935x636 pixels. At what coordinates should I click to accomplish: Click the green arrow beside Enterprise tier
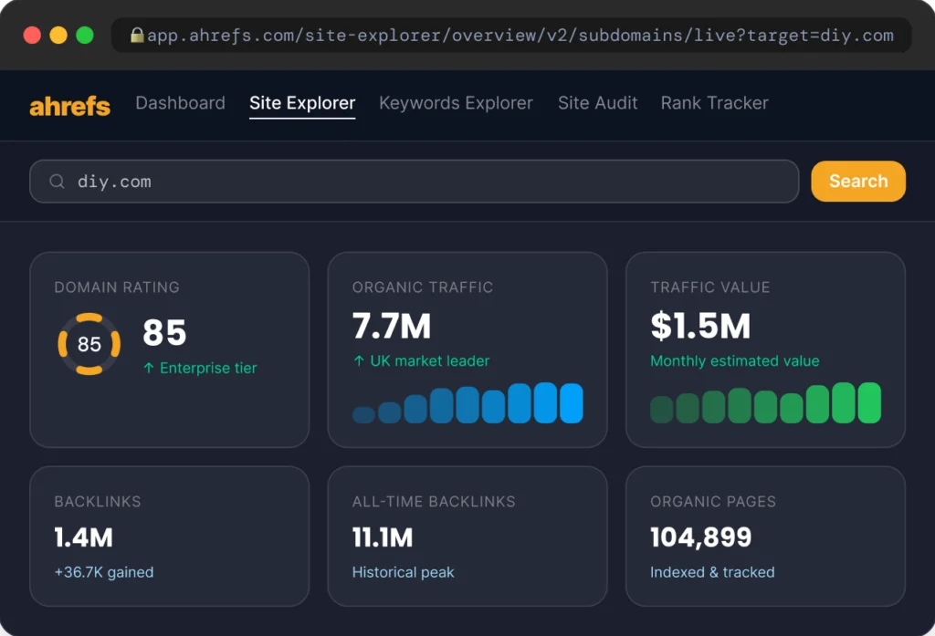[x=149, y=368]
